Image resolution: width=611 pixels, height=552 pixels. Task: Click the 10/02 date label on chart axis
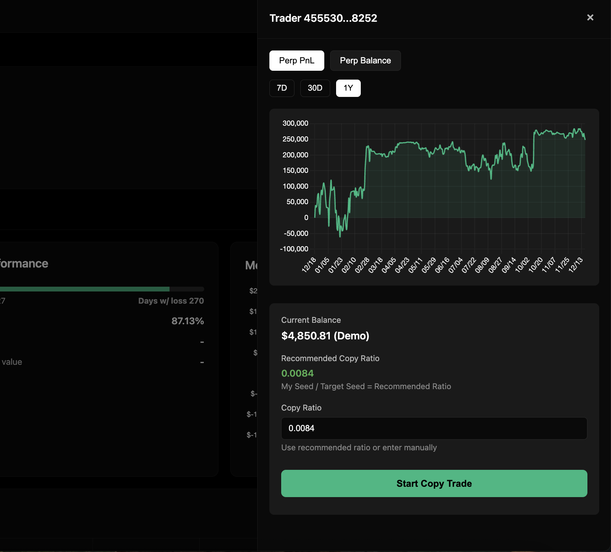[x=522, y=265]
